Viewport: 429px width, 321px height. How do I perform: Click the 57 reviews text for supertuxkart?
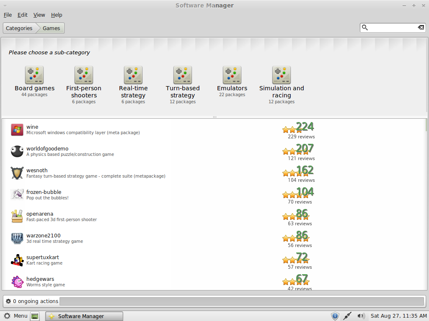tap(300, 267)
